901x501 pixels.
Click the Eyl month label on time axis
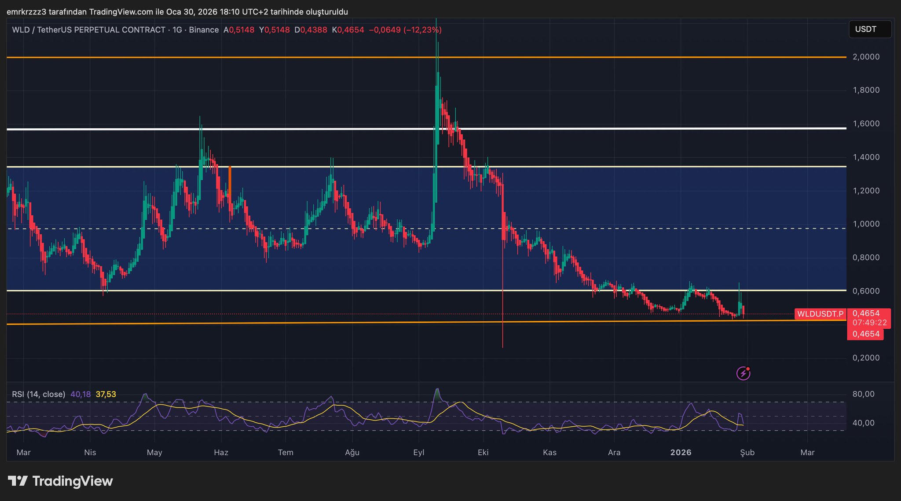coord(418,452)
